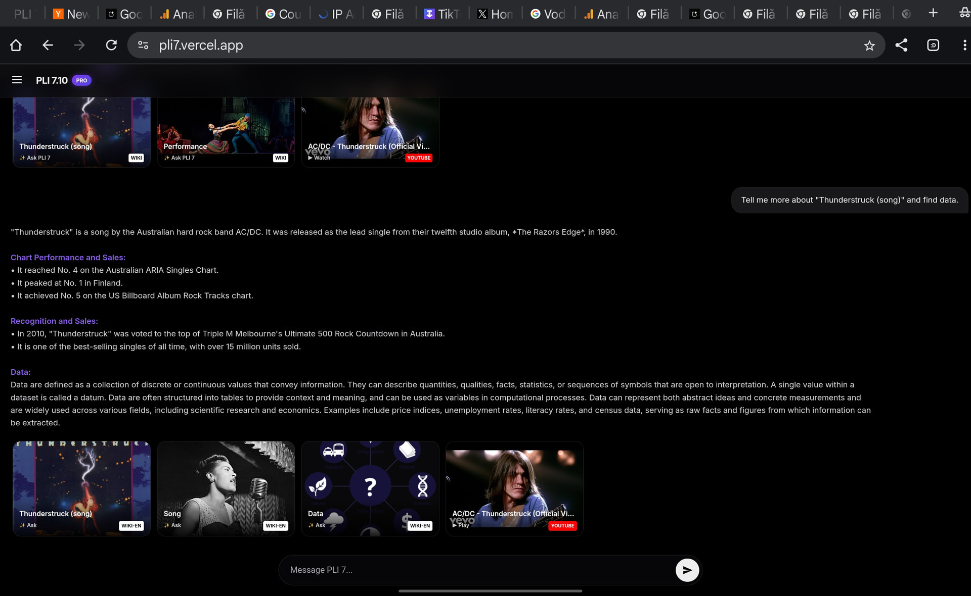Click Play on the AC/DC video card

[x=461, y=526]
